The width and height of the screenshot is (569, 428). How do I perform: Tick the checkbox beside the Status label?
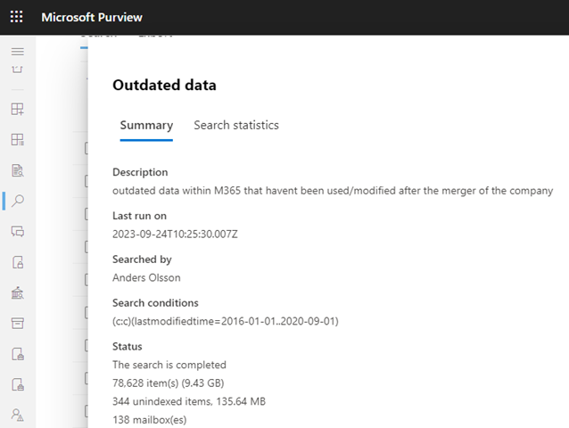[87, 346]
